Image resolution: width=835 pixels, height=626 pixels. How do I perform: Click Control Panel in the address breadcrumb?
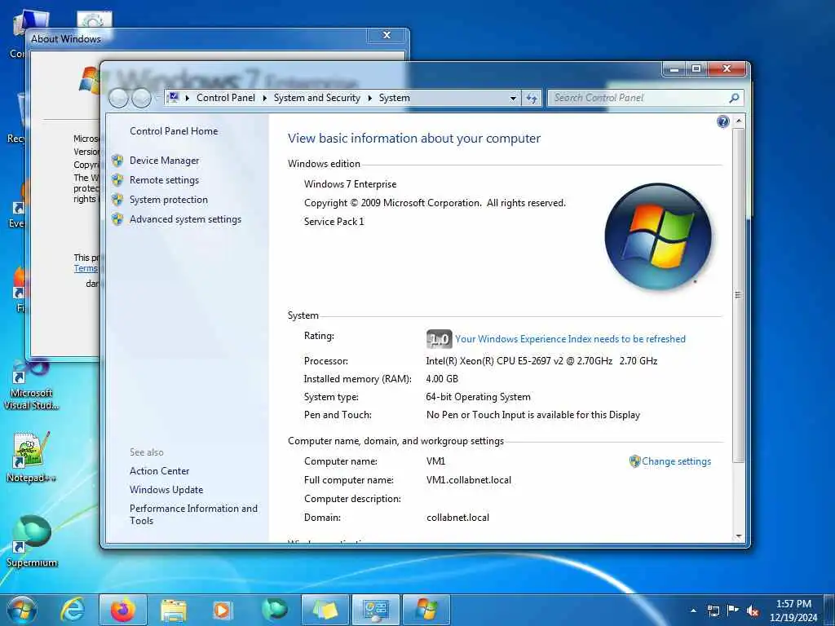point(226,98)
